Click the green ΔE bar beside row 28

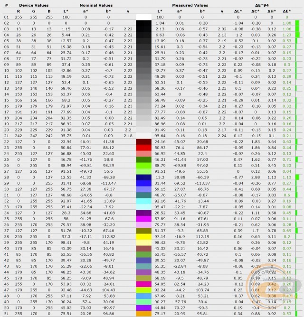[x=297, y=177]
